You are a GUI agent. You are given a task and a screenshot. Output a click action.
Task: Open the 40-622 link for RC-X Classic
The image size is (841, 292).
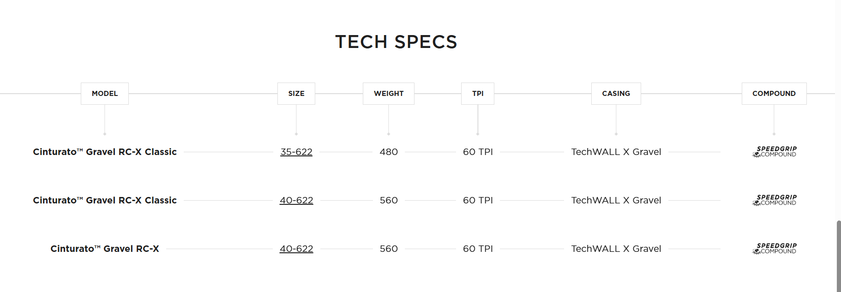coord(296,200)
